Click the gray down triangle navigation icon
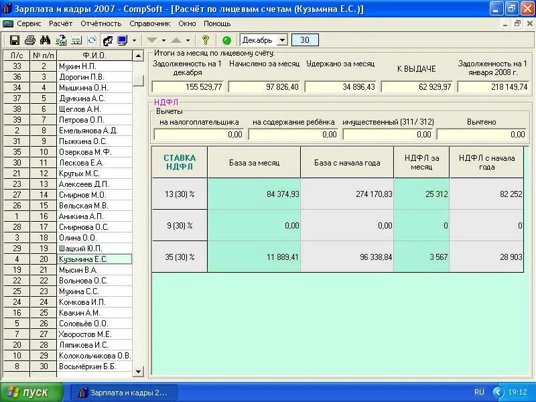536x402 pixels. click(x=152, y=40)
